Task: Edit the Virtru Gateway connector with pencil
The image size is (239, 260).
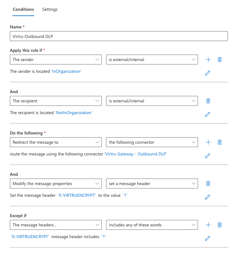Action: click(x=208, y=156)
